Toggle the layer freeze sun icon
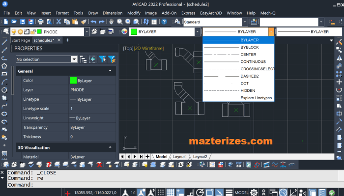 (20, 32)
